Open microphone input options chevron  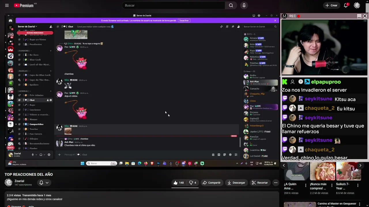[36, 155]
